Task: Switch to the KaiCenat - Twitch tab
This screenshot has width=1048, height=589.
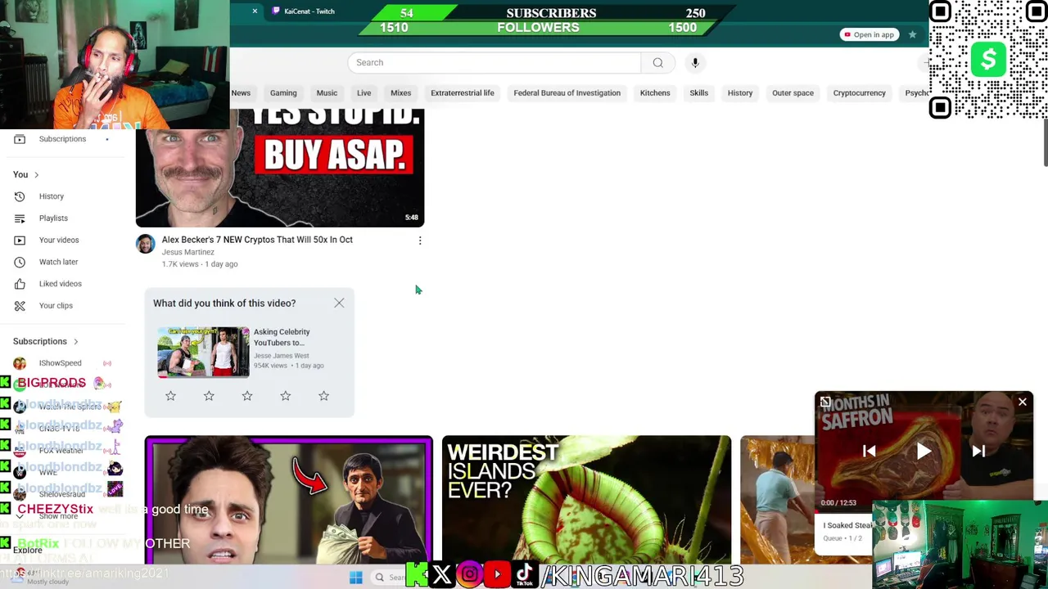Action: point(309,11)
